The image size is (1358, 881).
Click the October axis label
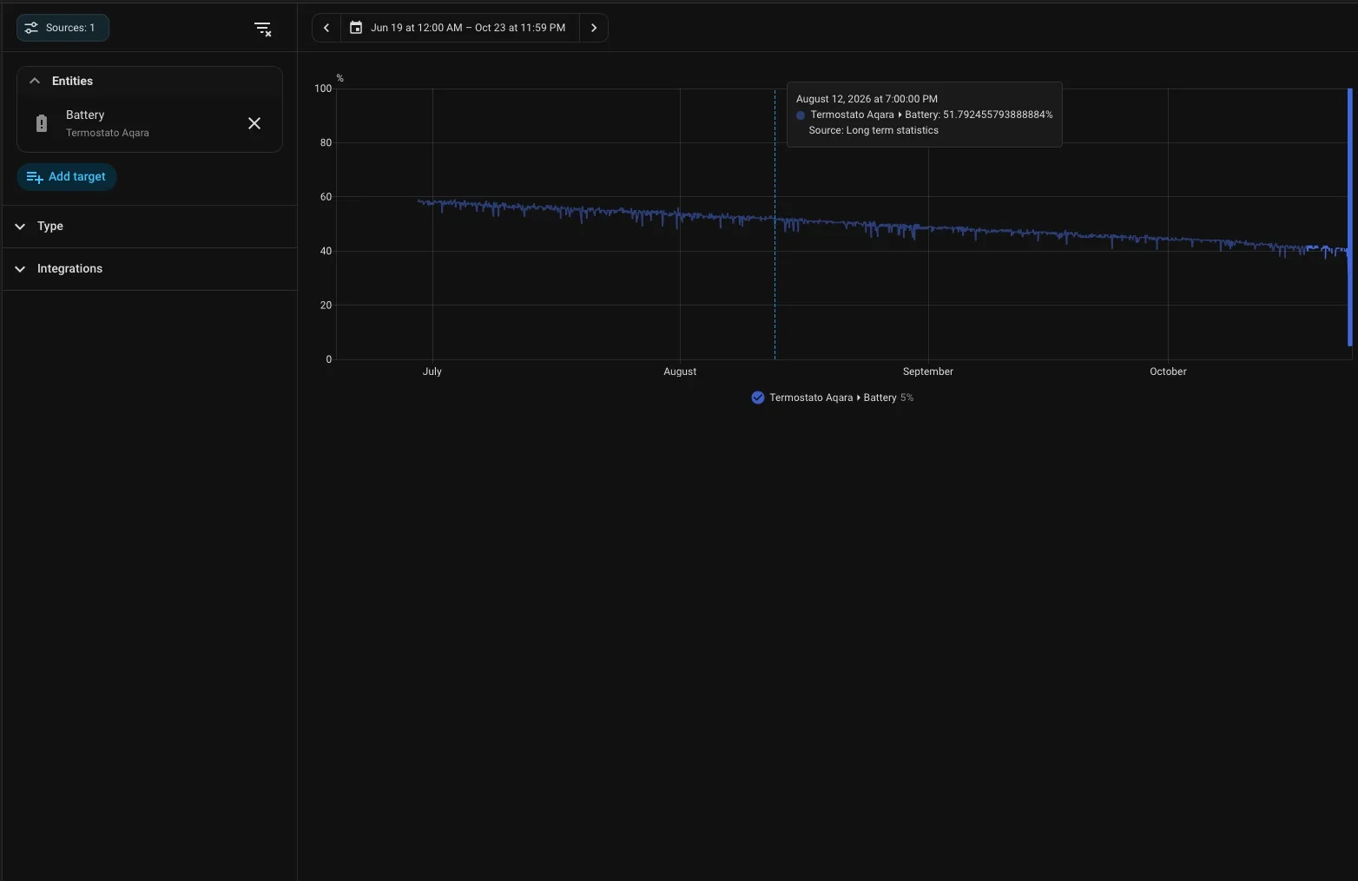point(1168,371)
